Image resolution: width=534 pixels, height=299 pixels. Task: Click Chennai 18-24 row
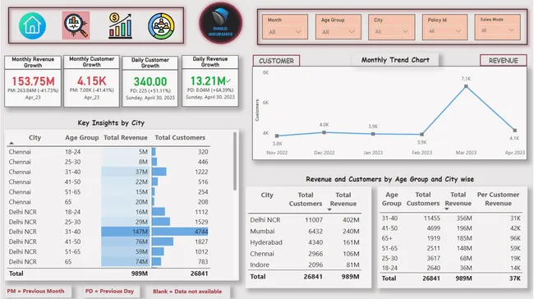point(108,152)
